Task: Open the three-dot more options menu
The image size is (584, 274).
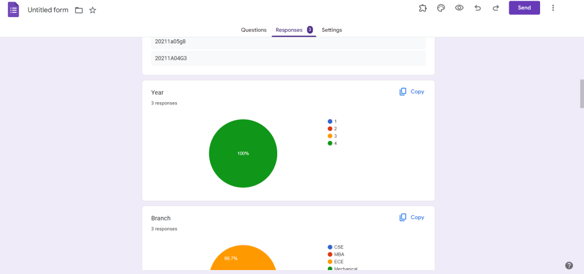Action: [x=553, y=8]
